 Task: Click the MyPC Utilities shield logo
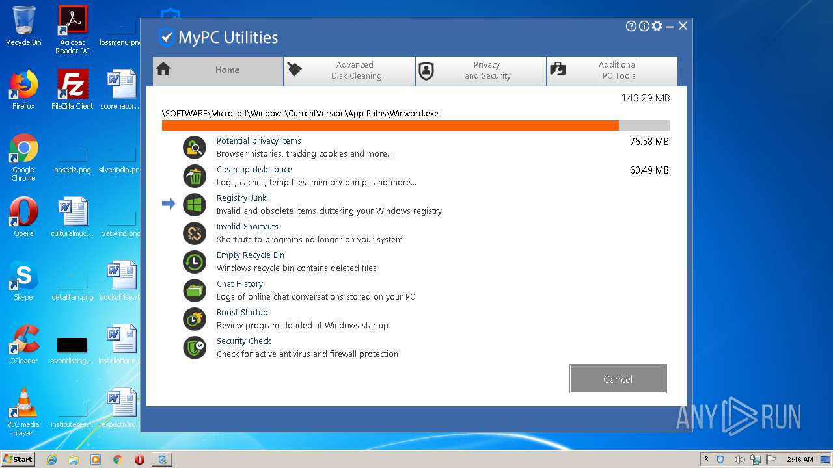coord(167,37)
